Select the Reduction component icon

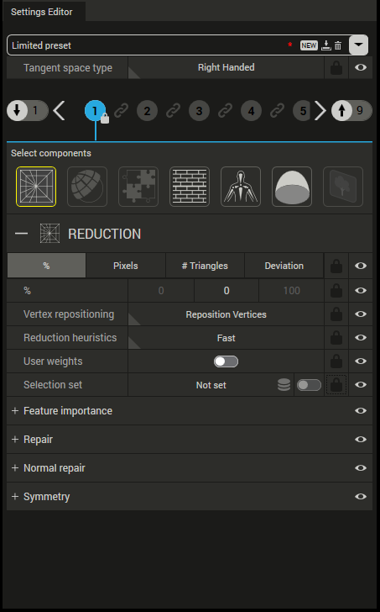coord(36,187)
